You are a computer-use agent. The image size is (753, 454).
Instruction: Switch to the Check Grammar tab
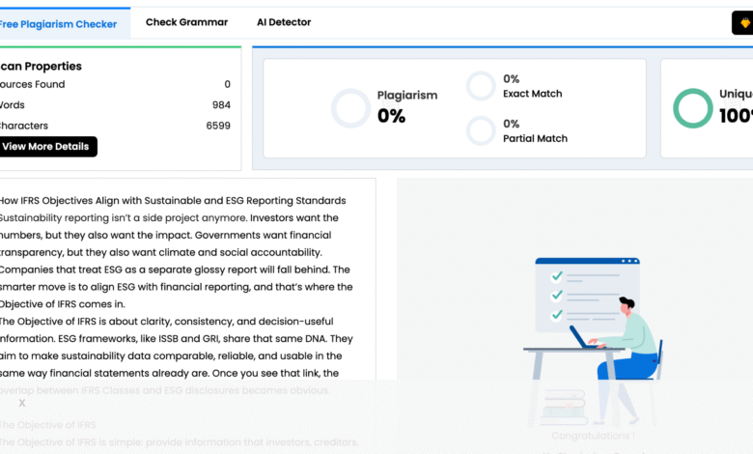coord(186,22)
